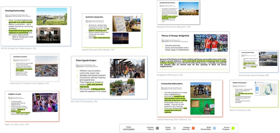Click highlighted "generate true public benefit" text
The height and width of the screenshot is (133, 280).
[20, 22]
